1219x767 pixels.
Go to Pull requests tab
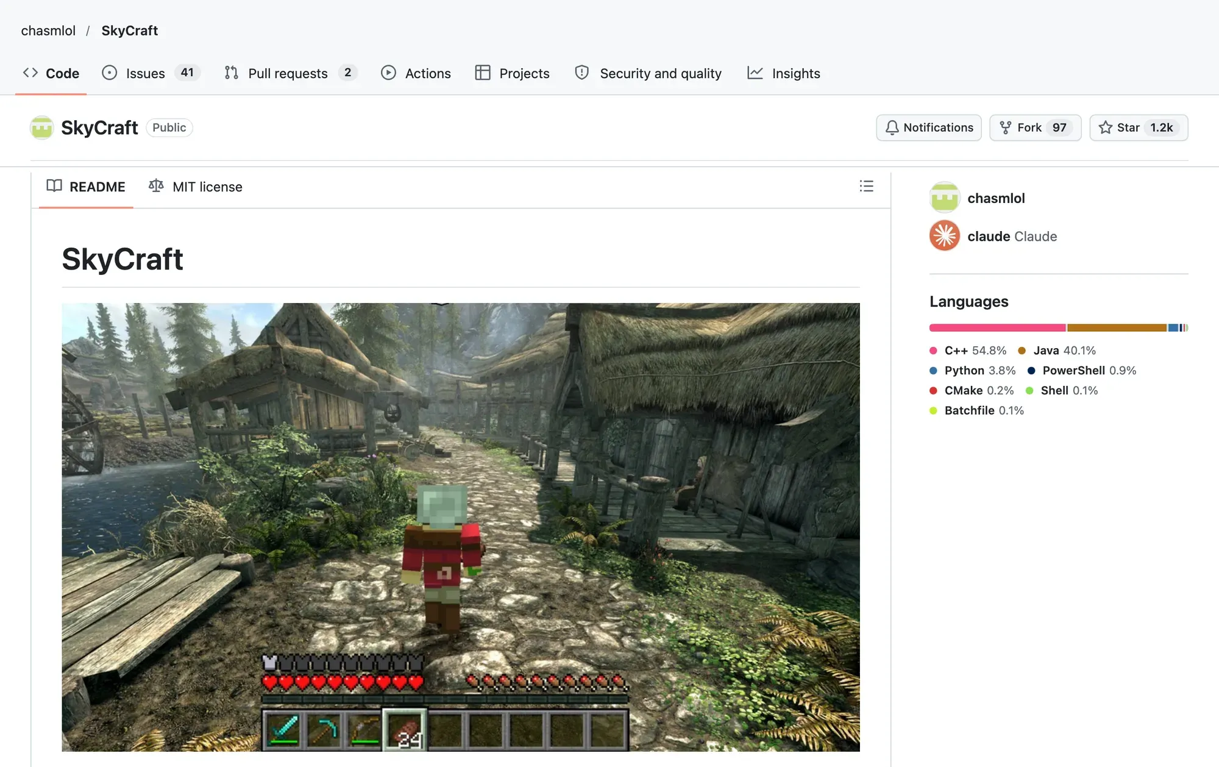coord(291,73)
